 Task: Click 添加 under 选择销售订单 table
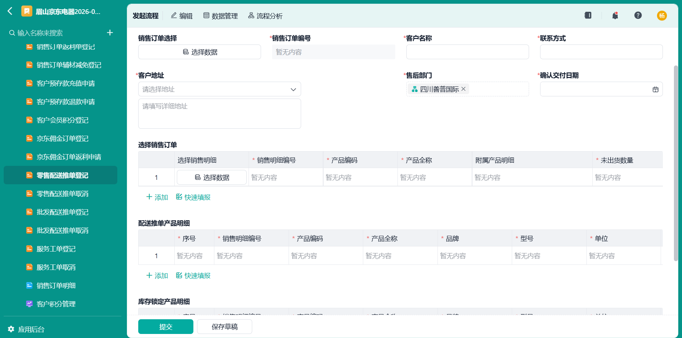[157, 197]
